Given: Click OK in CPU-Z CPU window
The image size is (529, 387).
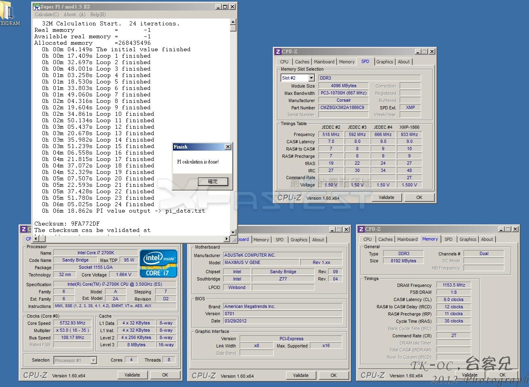Looking at the screenshot, I should [165, 375].
